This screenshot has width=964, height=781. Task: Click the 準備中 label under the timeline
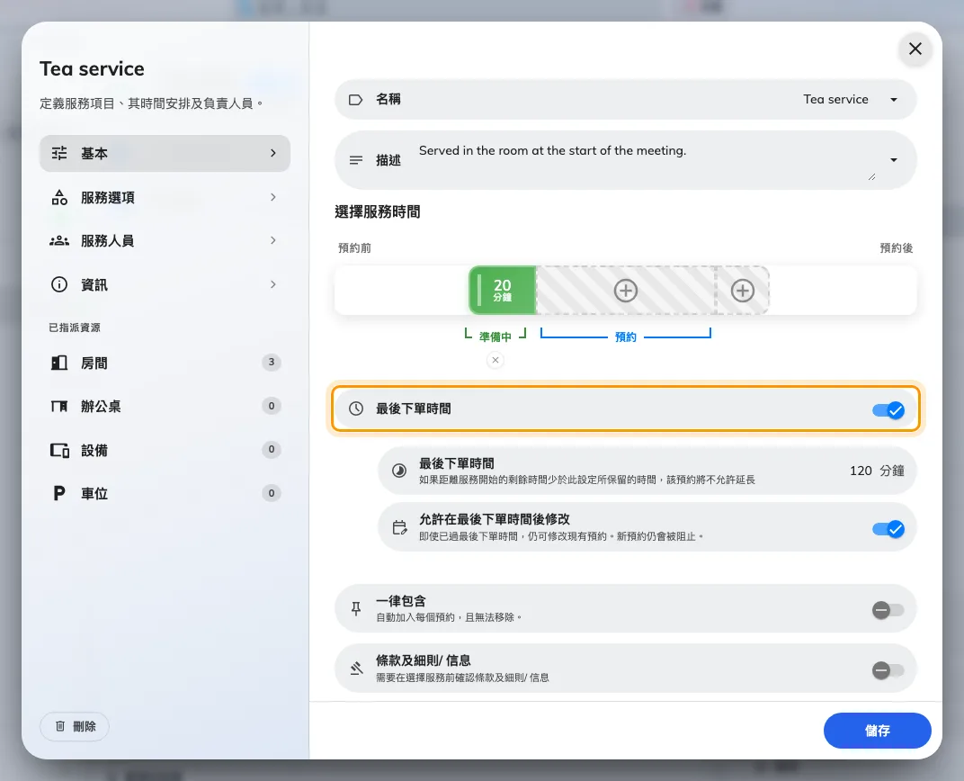click(495, 337)
